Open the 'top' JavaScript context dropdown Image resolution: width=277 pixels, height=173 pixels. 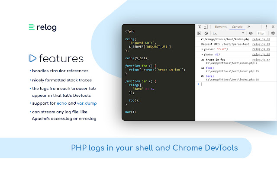click(228, 33)
